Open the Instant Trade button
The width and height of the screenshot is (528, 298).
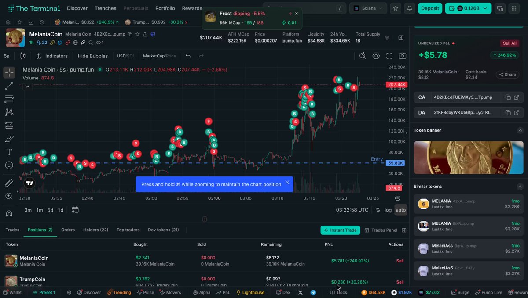340,230
